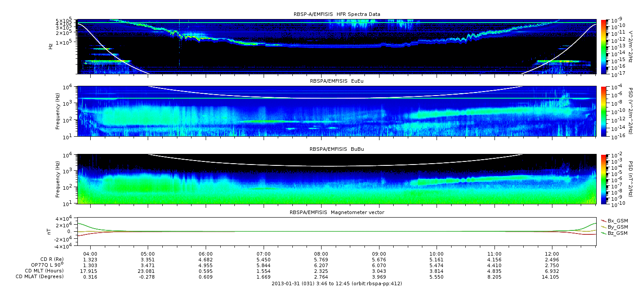Click the Hz axis label on HFR panel
The image size is (640, 291).
point(51,46)
